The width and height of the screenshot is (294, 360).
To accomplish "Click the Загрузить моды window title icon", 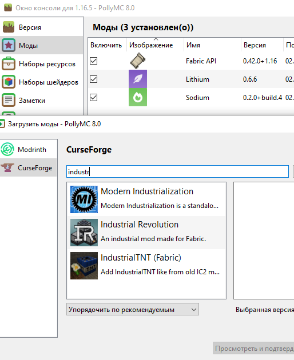I will pyautogui.click(x=2, y=124).
